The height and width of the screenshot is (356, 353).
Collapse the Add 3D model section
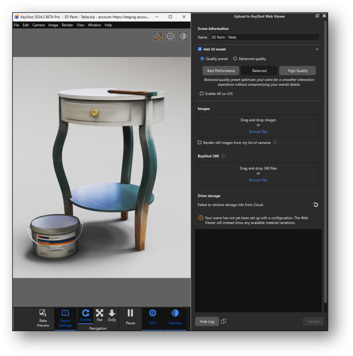click(x=317, y=49)
